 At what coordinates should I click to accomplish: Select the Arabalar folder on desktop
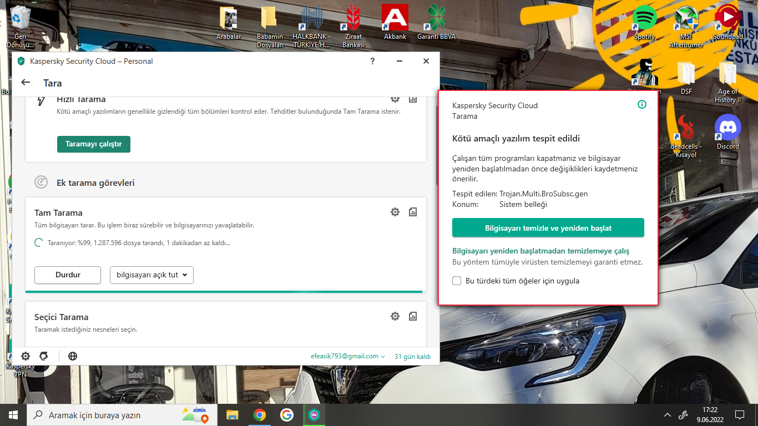[229, 23]
